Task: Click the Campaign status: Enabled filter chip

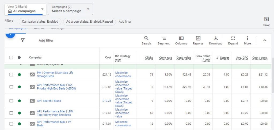Action: pos(40,22)
